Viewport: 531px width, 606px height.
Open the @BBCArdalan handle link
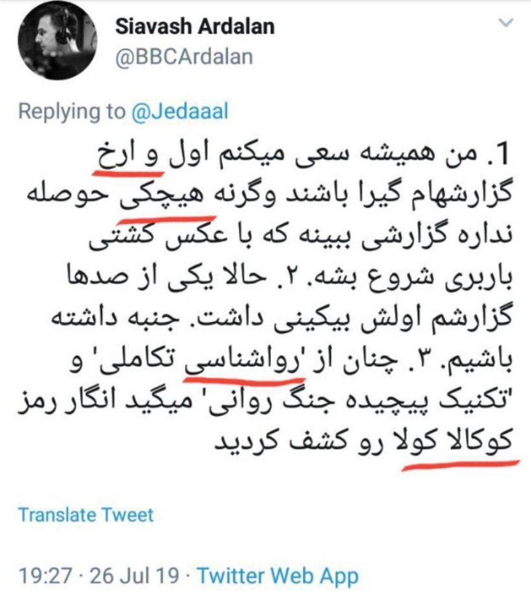click(184, 57)
